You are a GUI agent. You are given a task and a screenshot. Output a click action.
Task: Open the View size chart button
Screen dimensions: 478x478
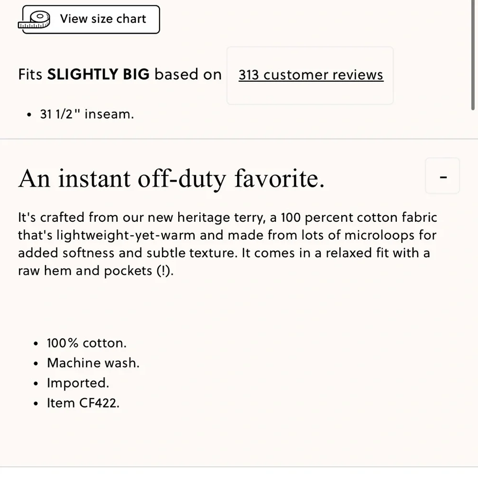pos(91,19)
